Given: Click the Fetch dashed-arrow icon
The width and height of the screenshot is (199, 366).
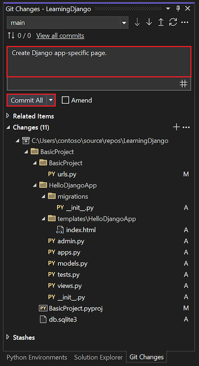Looking at the screenshot, I should [x=137, y=23].
